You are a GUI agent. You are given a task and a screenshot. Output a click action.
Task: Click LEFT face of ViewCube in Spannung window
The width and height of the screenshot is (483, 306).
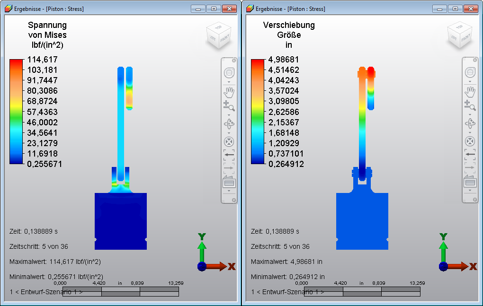213,38
